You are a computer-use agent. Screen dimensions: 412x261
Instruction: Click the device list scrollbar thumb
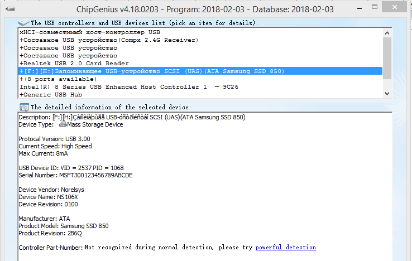pos(387,58)
